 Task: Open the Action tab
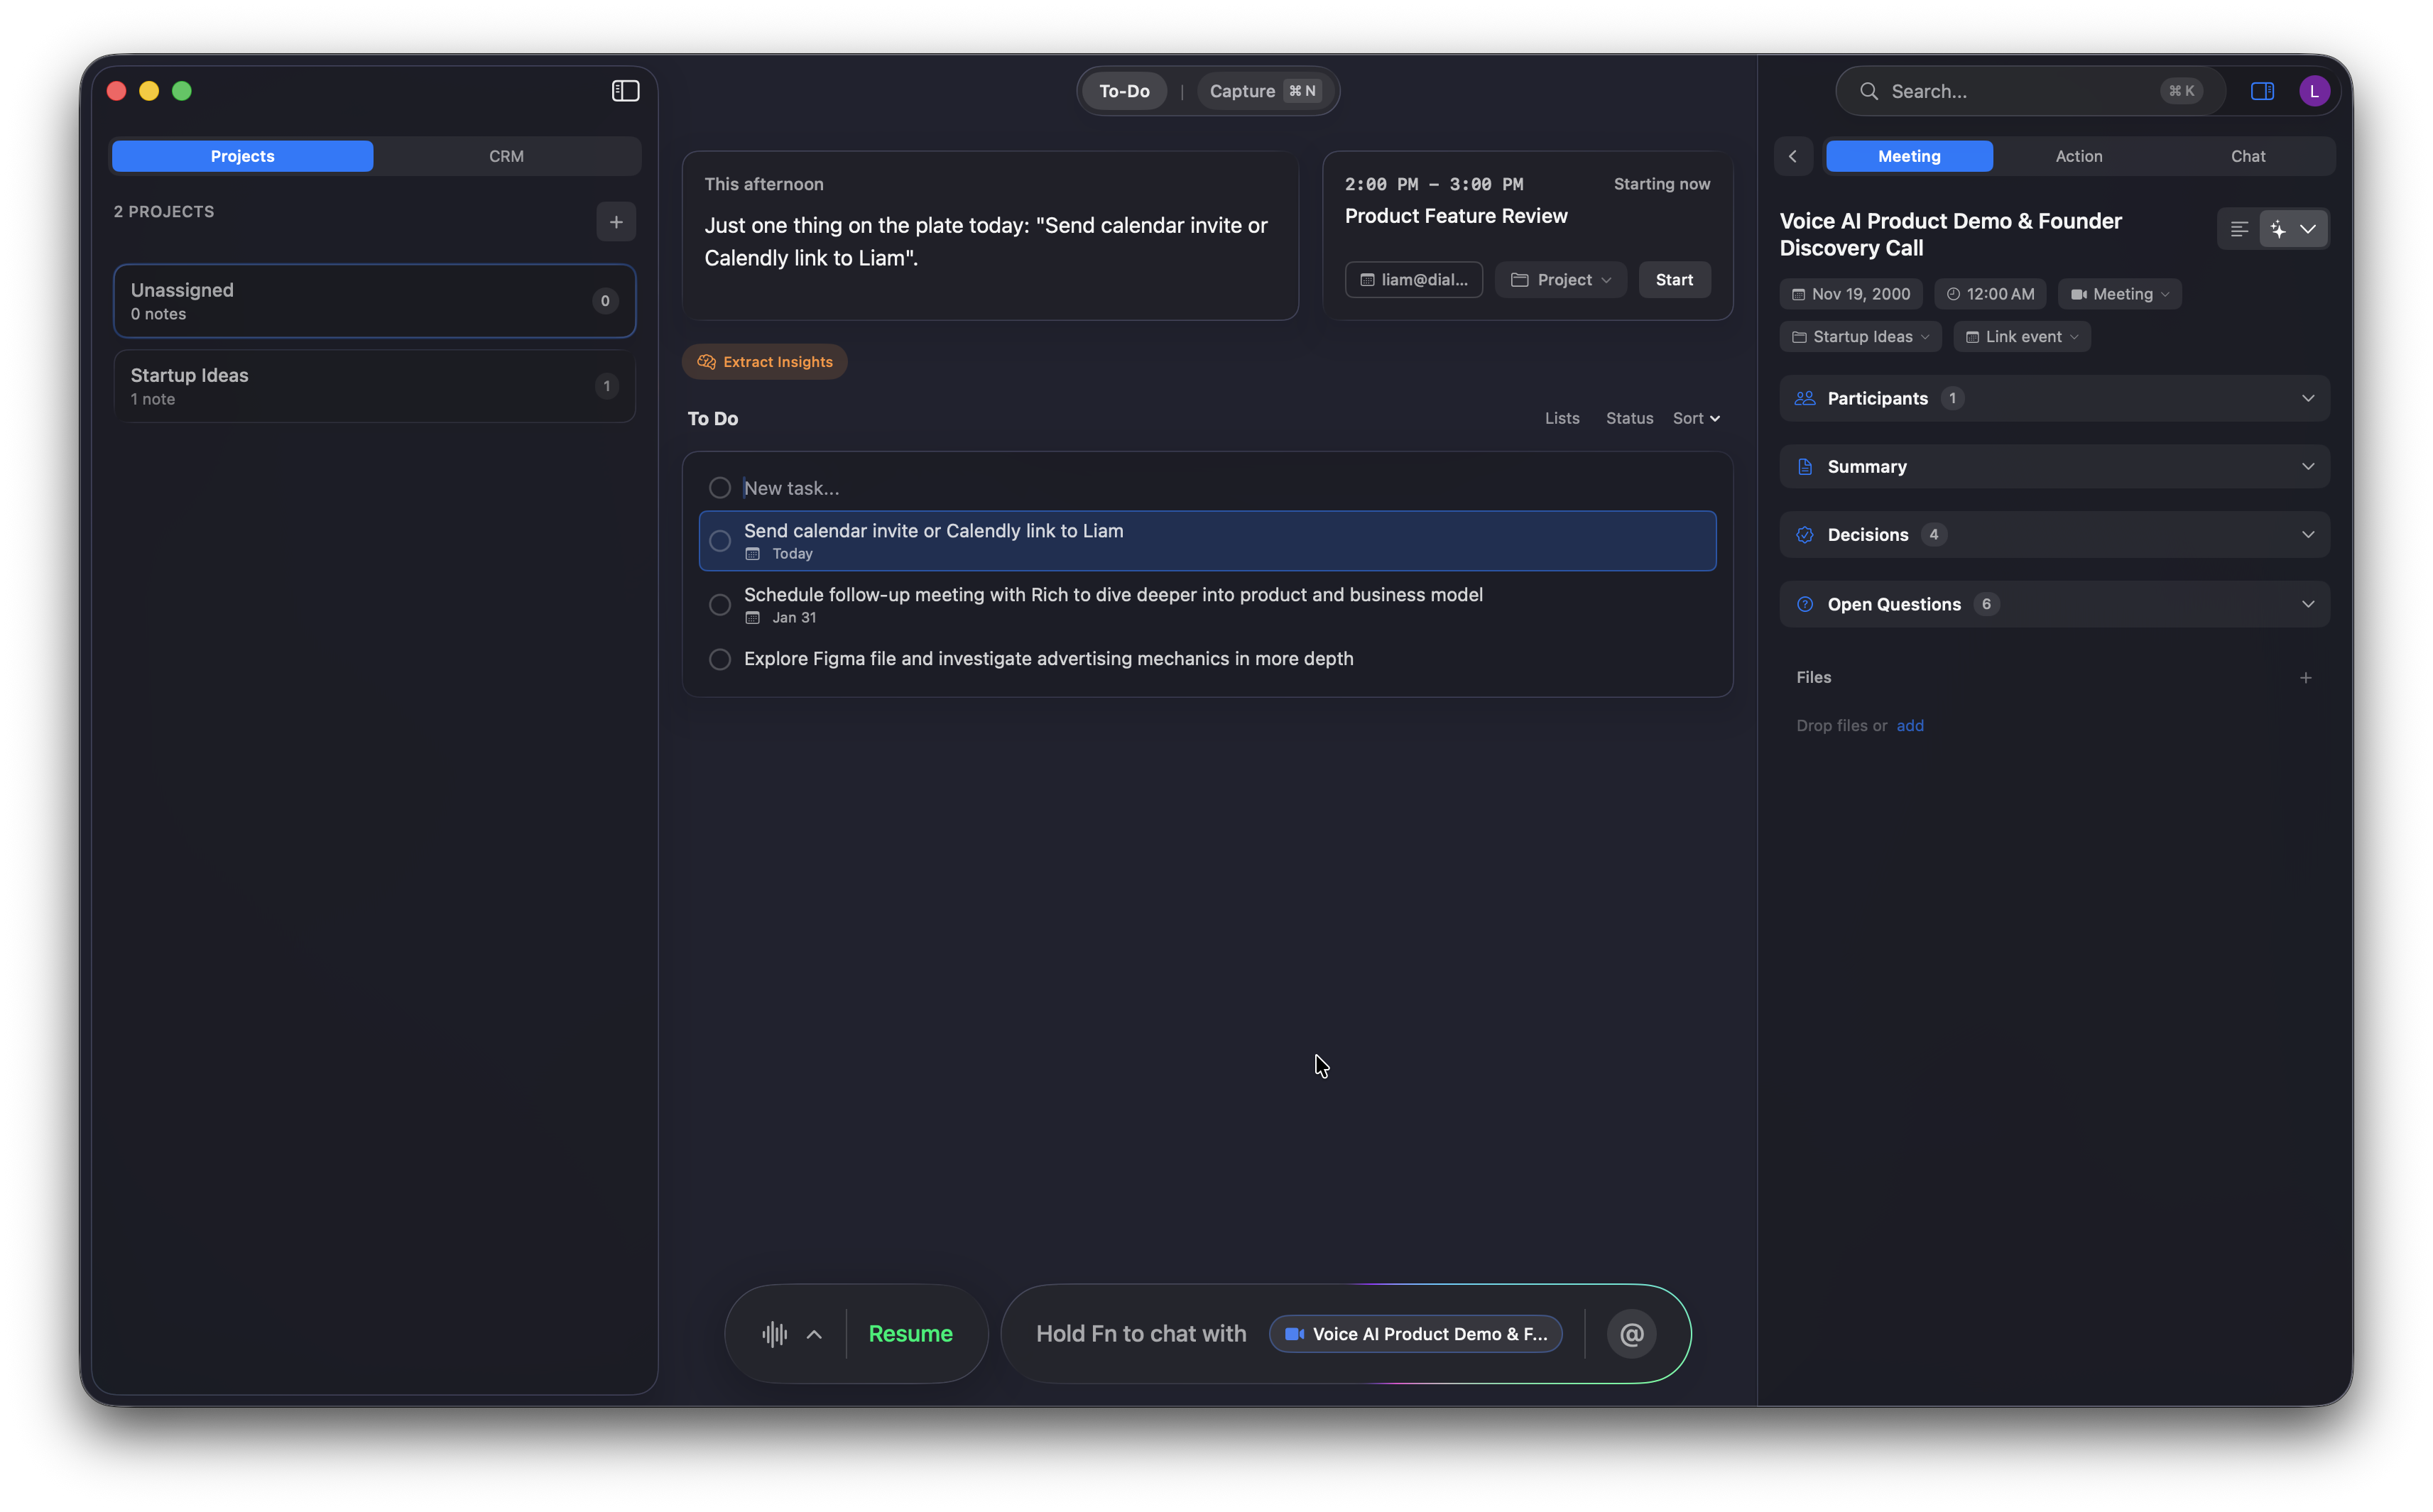(x=2078, y=156)
